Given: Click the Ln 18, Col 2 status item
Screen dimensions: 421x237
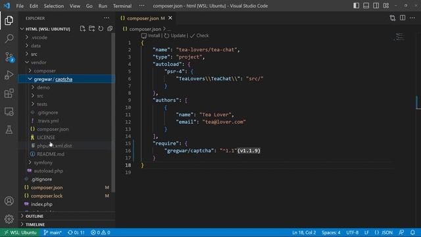Looking at the screenshot, I should (x=304, y=232).
